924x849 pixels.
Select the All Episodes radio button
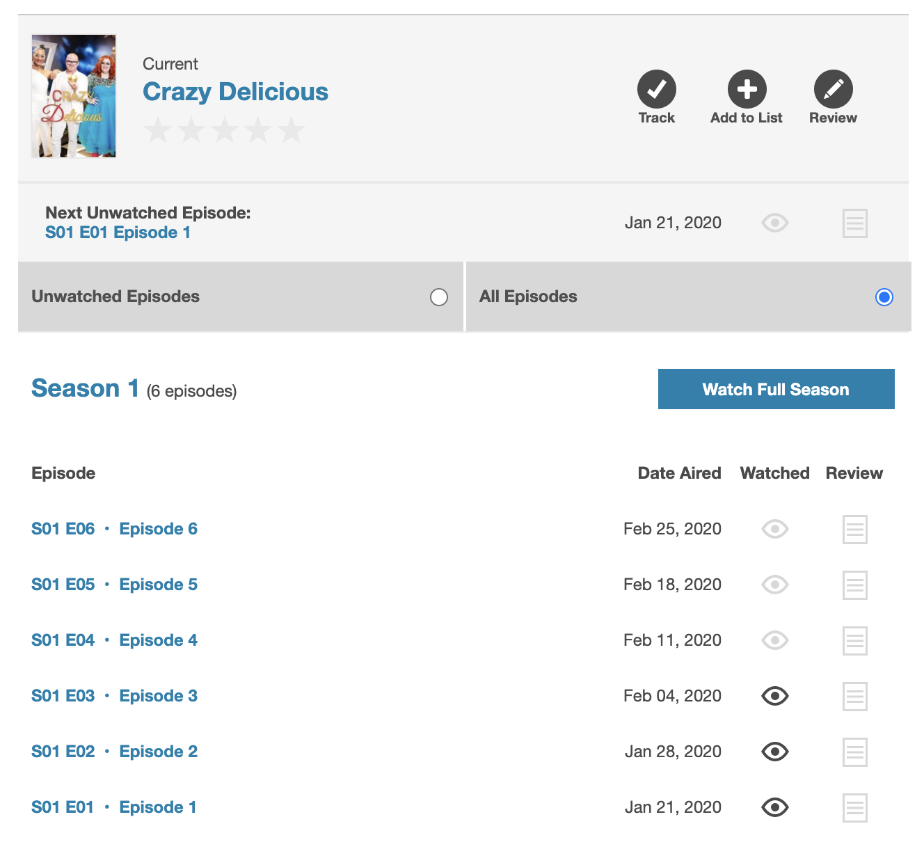click(884, 297)
